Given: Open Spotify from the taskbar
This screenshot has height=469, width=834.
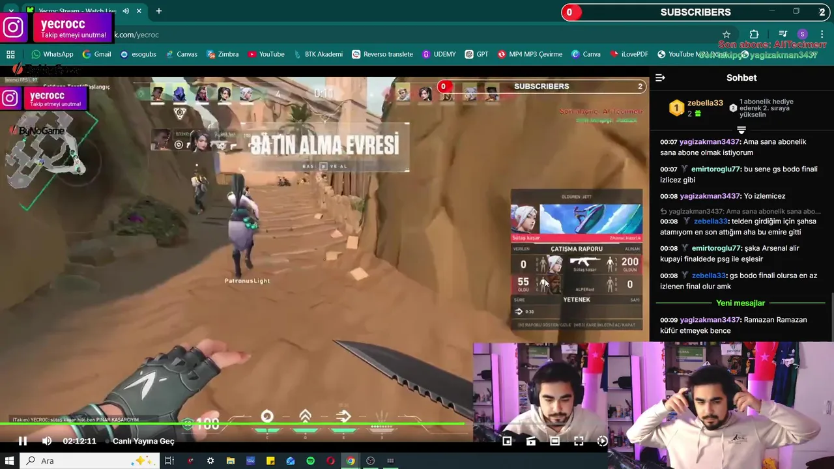Looking at the screenshot, I should click(311, 461).
